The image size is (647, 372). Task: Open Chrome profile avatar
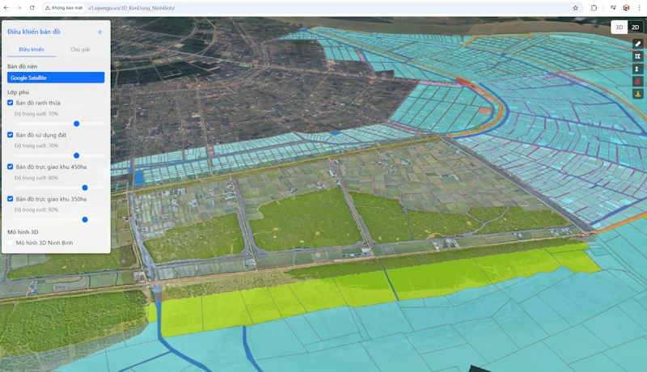626,8
